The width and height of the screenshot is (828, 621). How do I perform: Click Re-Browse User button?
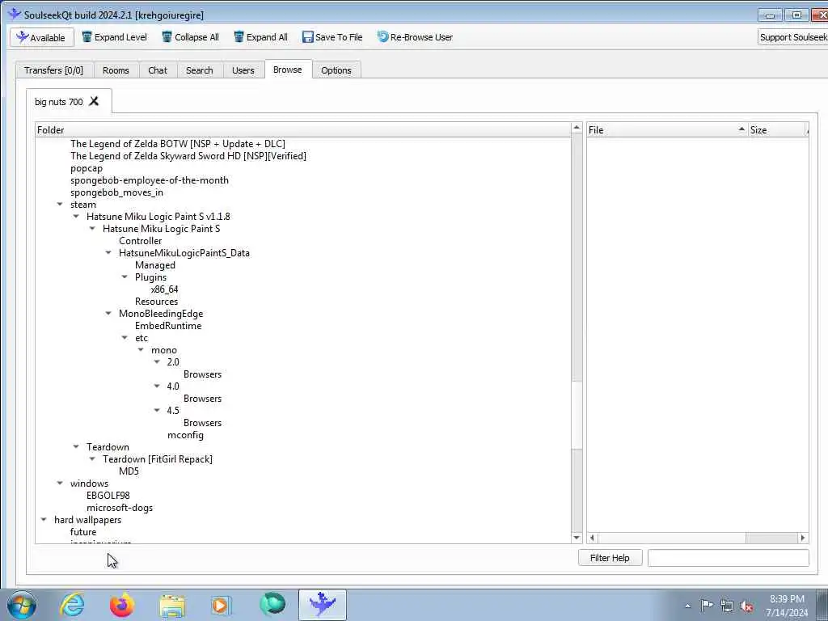(x=415, y=37)
